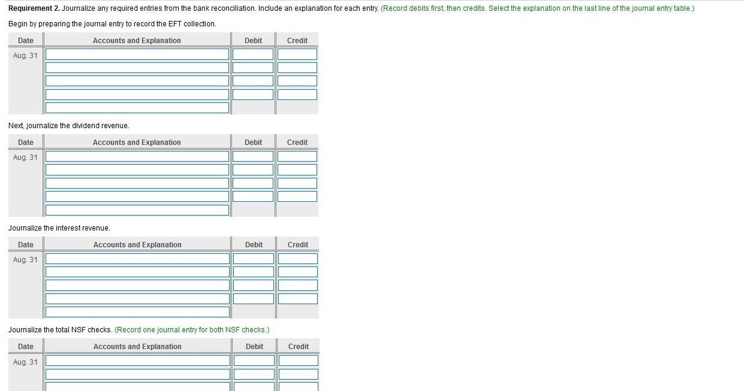Click 'Requirement 2.' heading text
Viewport: 744px width, 391px height.
(34, 8)
